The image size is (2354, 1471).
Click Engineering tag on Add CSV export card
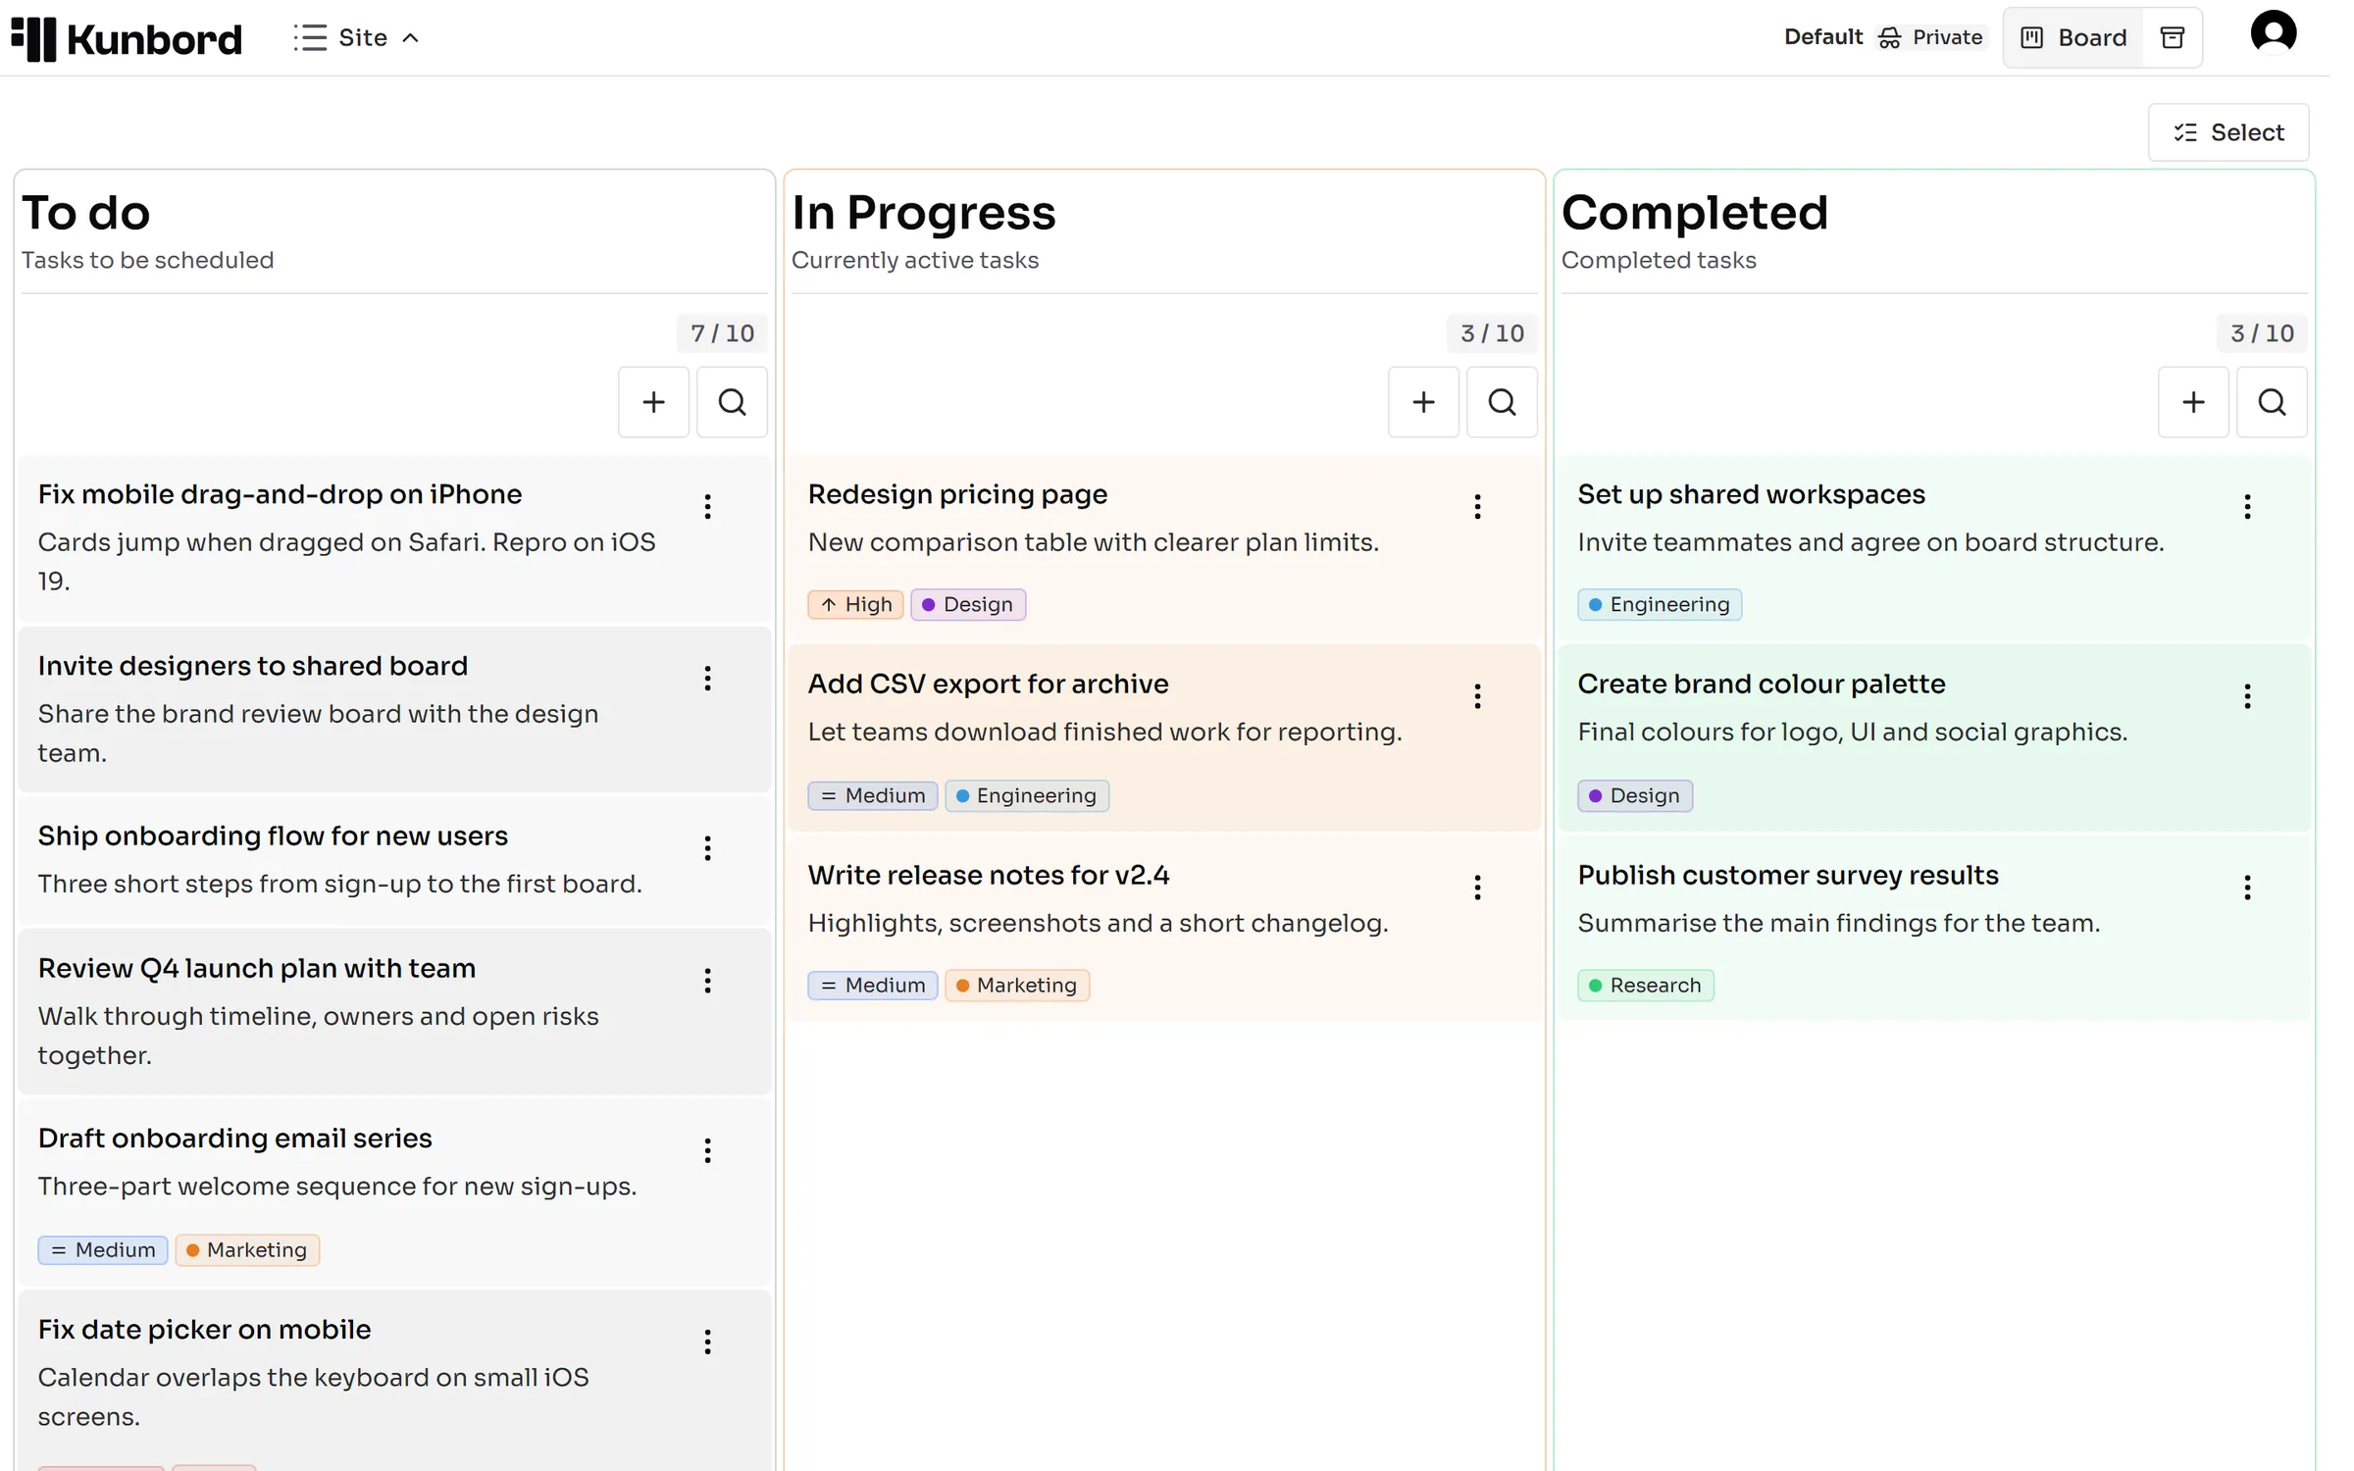point(1027,795)
